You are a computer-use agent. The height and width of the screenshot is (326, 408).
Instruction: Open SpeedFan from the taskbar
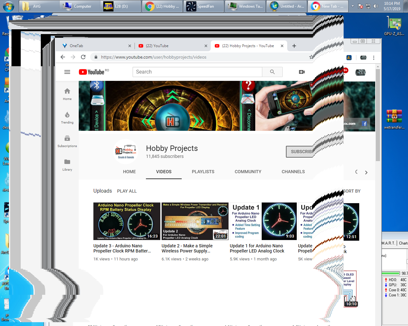pos(203,6)
